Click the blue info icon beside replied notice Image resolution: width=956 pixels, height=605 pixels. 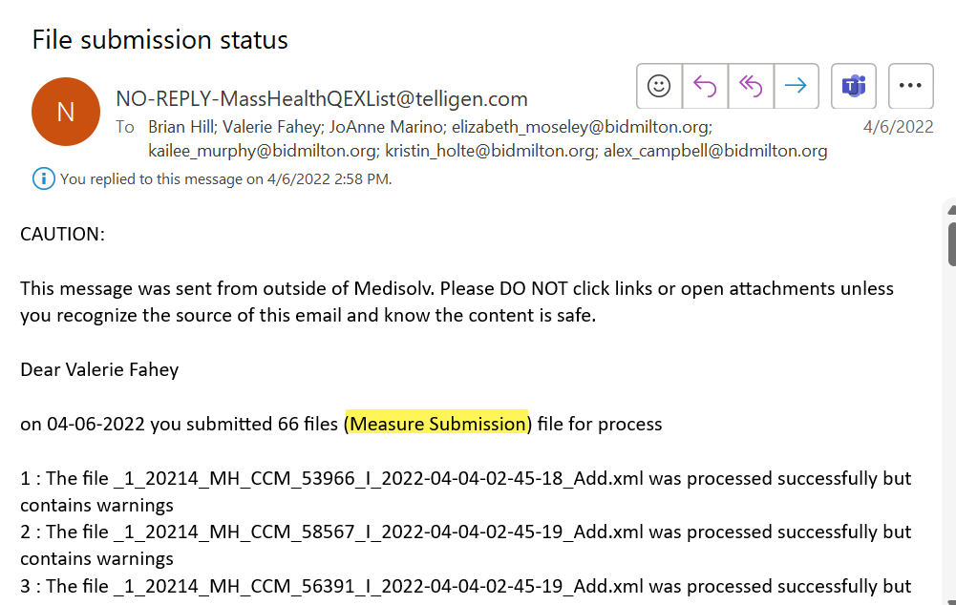pyautogui.click(x=43, y=179)
